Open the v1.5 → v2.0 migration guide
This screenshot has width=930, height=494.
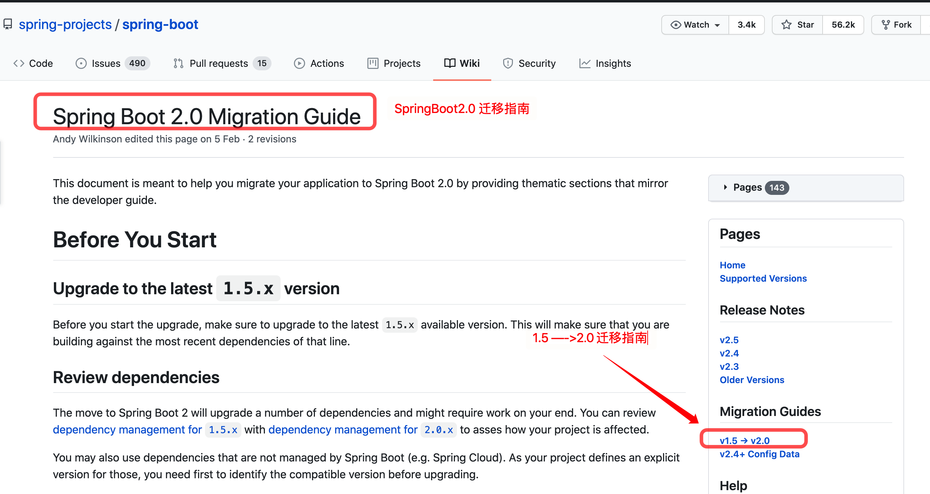[x=745, y=441]
